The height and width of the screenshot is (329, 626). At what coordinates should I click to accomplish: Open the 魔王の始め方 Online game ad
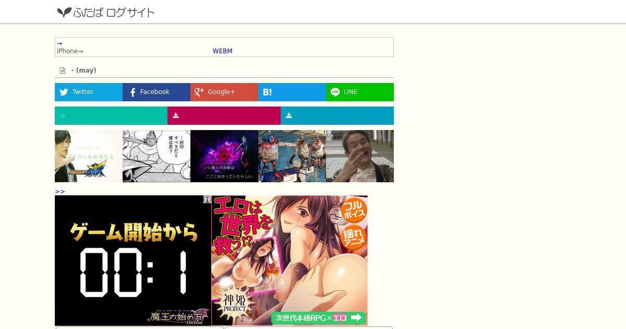point(133,261)
